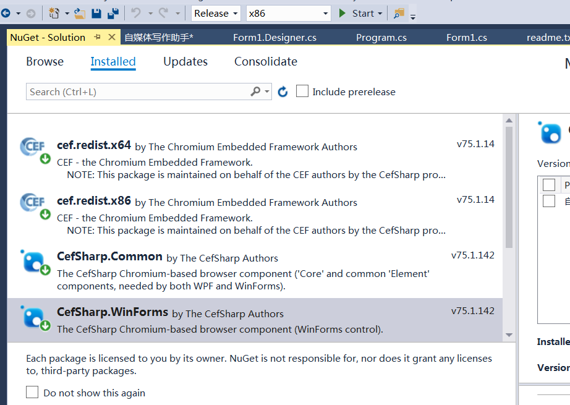This screenshot has width=570, height=405.
Task: Expand the search options dropdown arrow
Action: point(267,92)
